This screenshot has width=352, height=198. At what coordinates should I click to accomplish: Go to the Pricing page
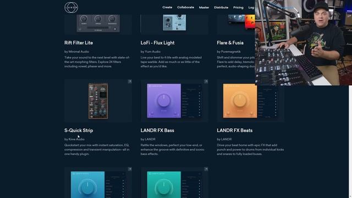(x=238, y=7)
